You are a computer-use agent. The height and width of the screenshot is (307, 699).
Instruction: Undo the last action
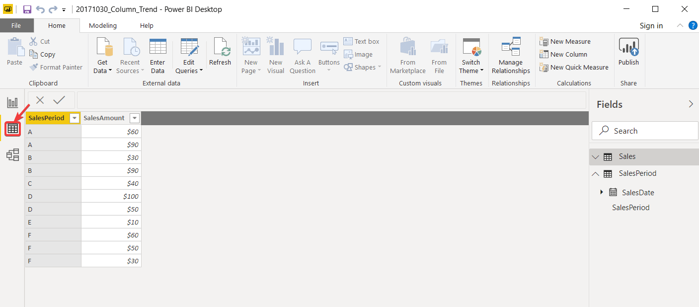(x=41, y=9)
